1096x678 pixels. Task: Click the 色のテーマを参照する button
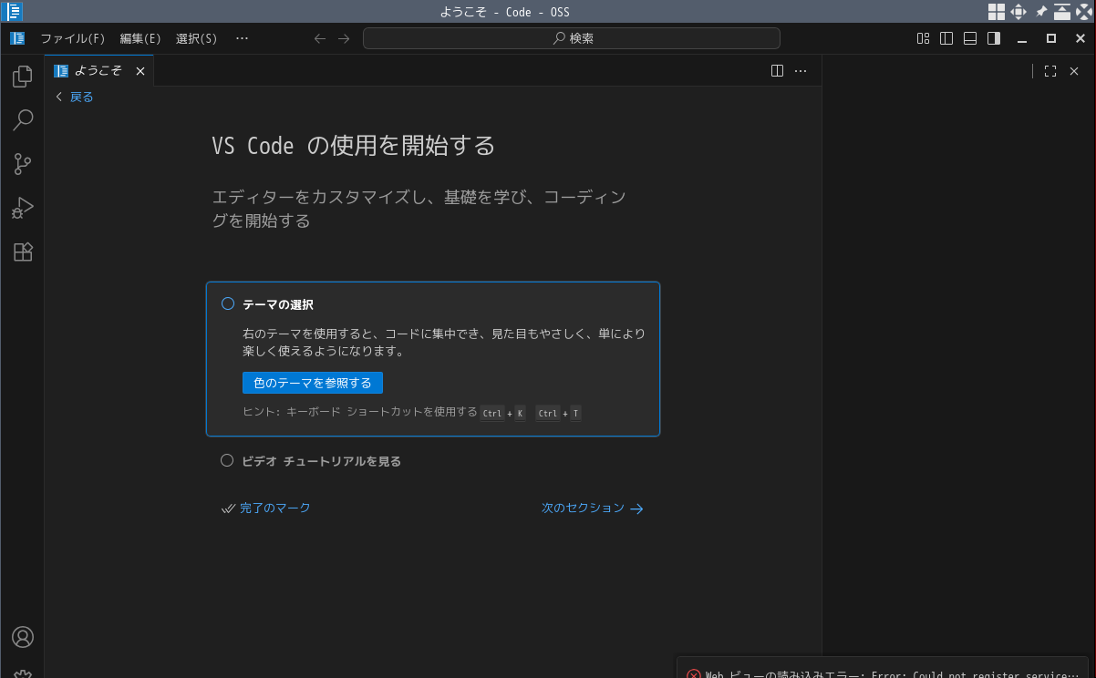(x=313, y=383)
